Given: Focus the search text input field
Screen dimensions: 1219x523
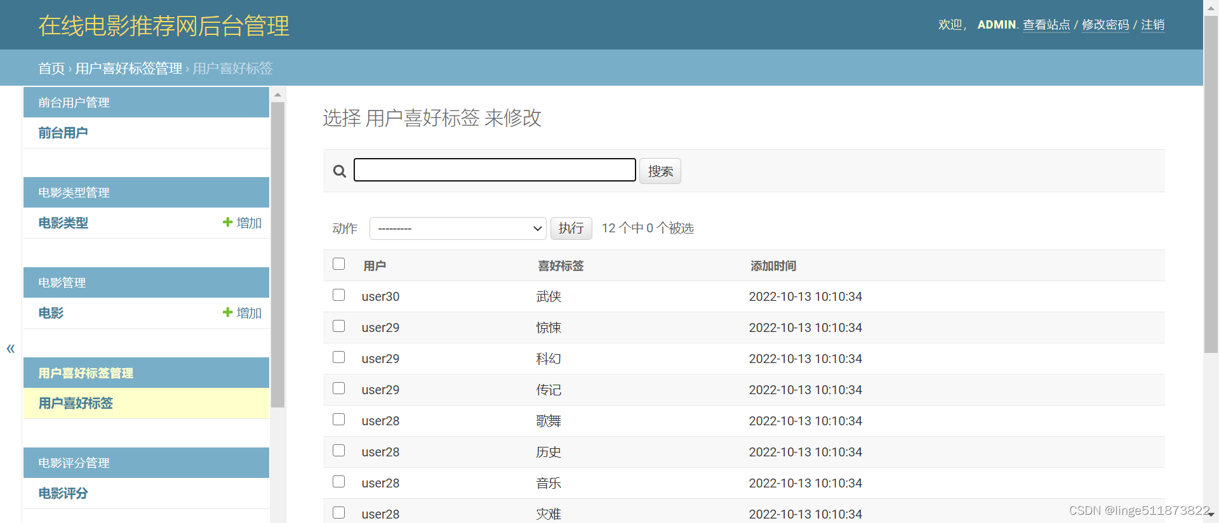Looking at the screenshot, I should tap(495, 170).
